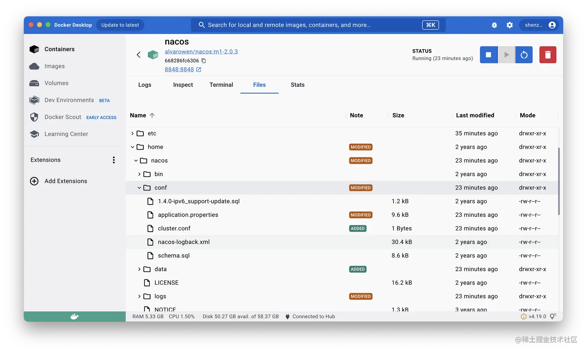Open the Learning Center
This screenshot has width=587, height=353.
coord(66,134)
